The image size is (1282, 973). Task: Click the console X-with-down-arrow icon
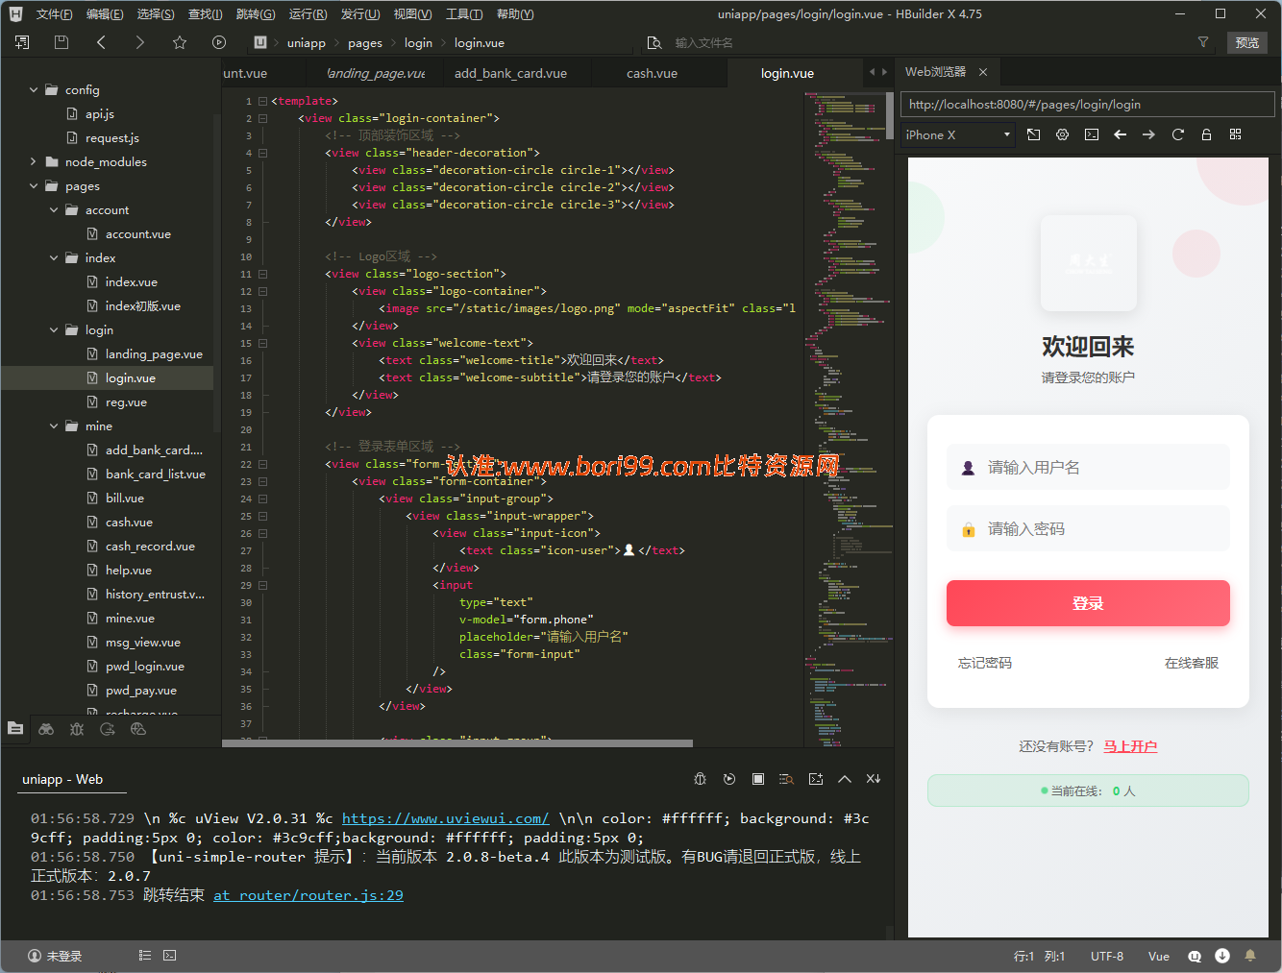(874, 779)
